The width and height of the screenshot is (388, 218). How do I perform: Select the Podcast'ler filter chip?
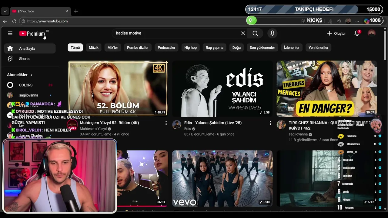[x=166, y=48]
